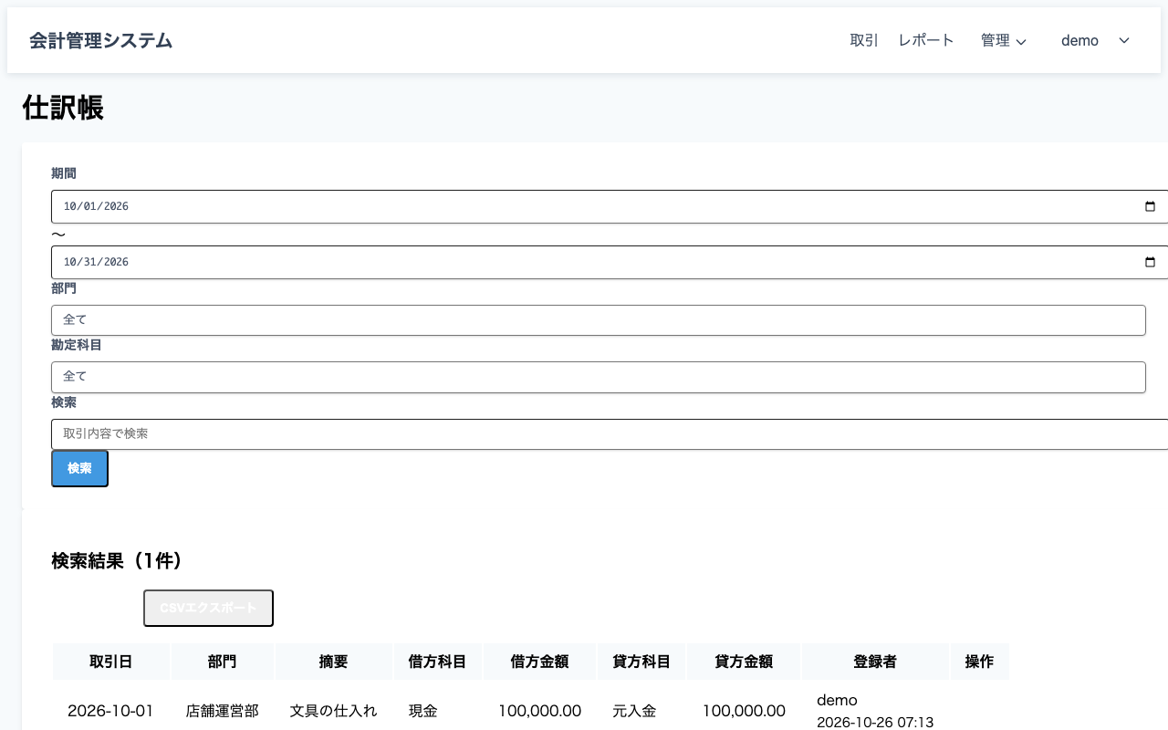
Task: Click the 検索結果（1件） heading
Action: pos(117,560)
